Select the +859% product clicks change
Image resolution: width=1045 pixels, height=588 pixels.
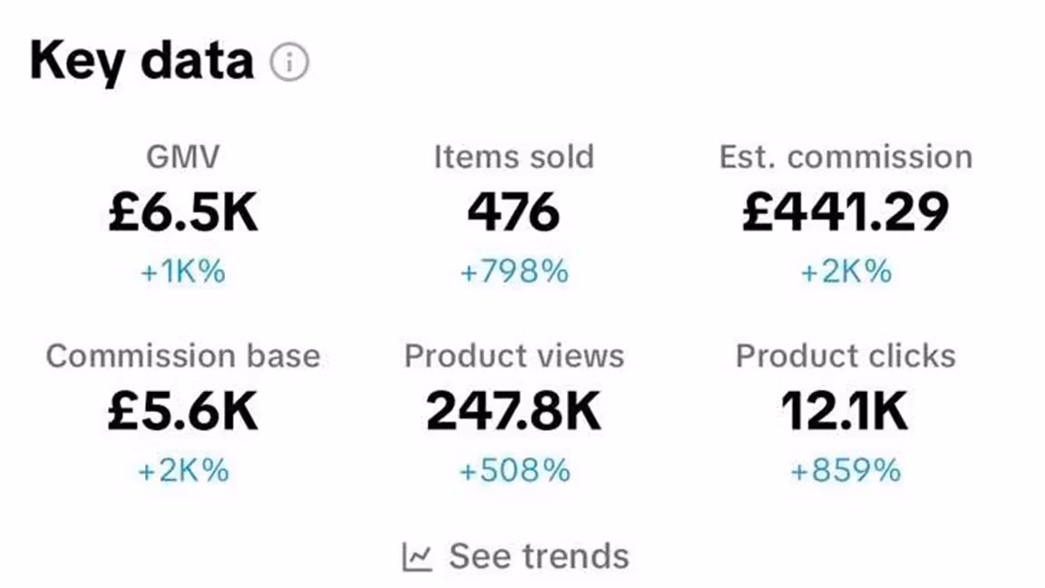[x=845, y=471]
